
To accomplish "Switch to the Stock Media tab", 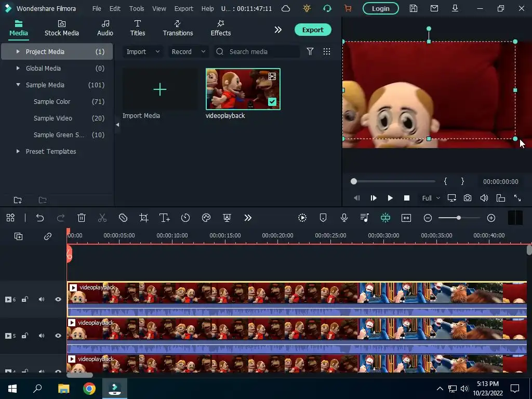I will point(62,28).
